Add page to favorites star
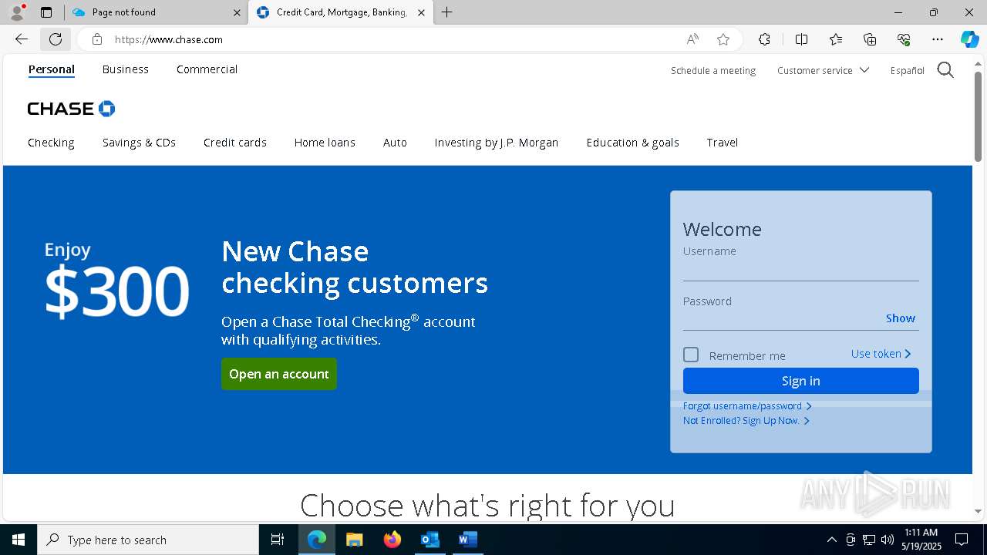The height and width of the screenshot is (555, 987). (x=723, y=39)
